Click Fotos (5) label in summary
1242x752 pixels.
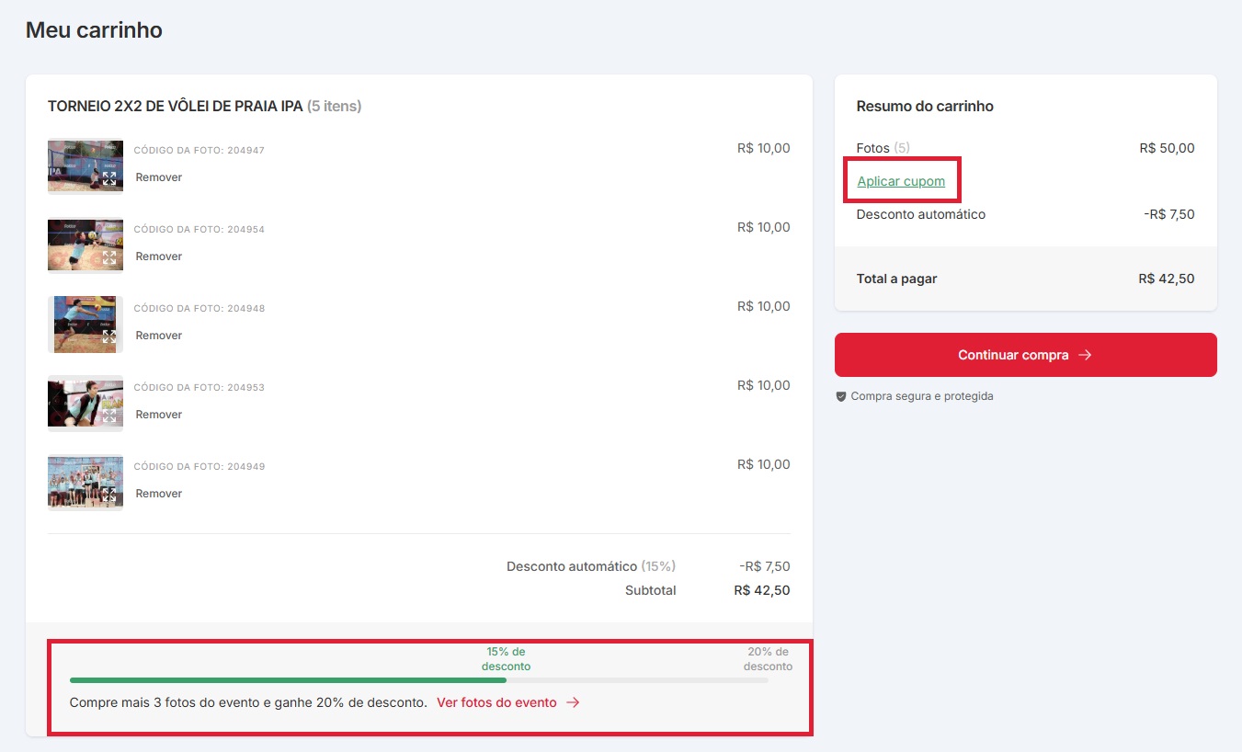[x=883, y=148]
